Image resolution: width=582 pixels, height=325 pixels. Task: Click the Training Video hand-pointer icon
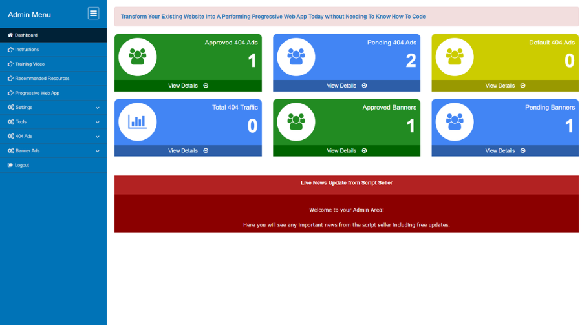(x=10, y=64)
